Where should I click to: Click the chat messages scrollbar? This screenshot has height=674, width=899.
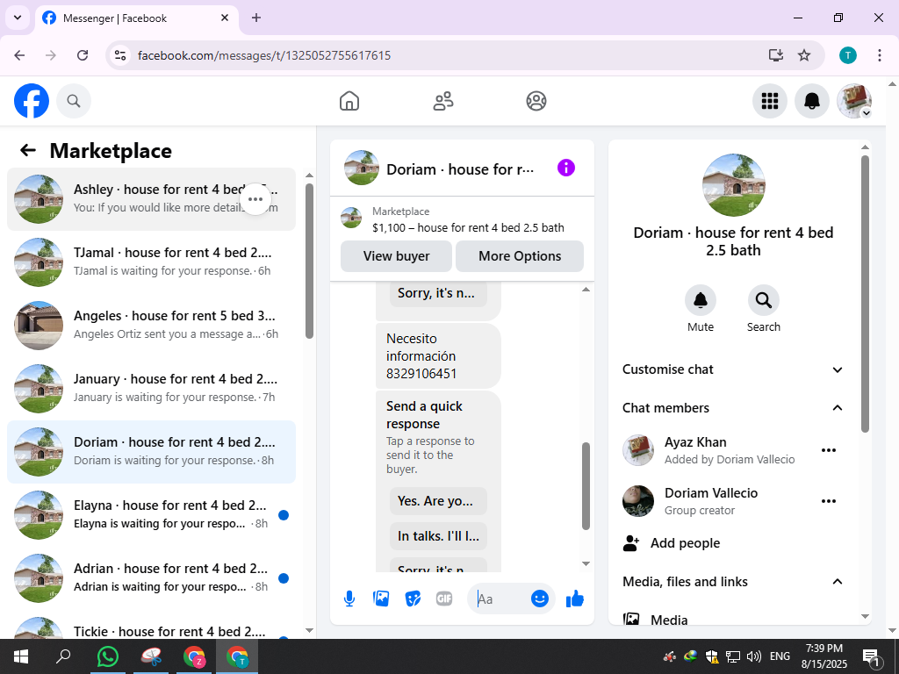coord(586,486)
